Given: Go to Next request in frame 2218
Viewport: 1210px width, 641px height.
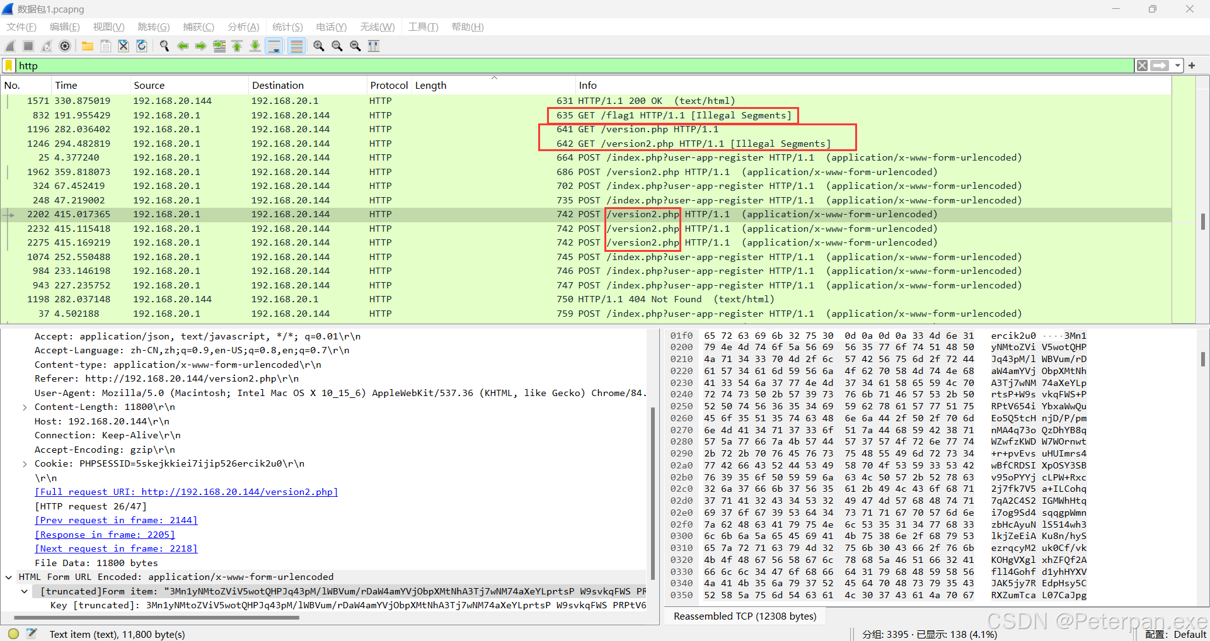Looking at the screenshot, I should tap(116, 548).
